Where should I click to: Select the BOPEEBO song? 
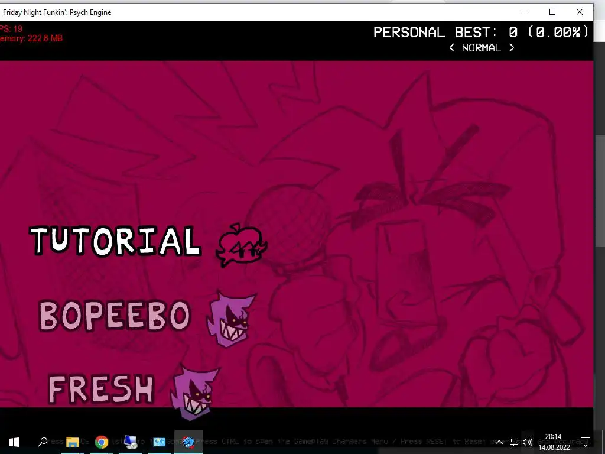115,316
